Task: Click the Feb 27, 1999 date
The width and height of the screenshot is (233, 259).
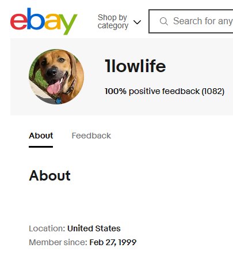Action: point(113,242)
